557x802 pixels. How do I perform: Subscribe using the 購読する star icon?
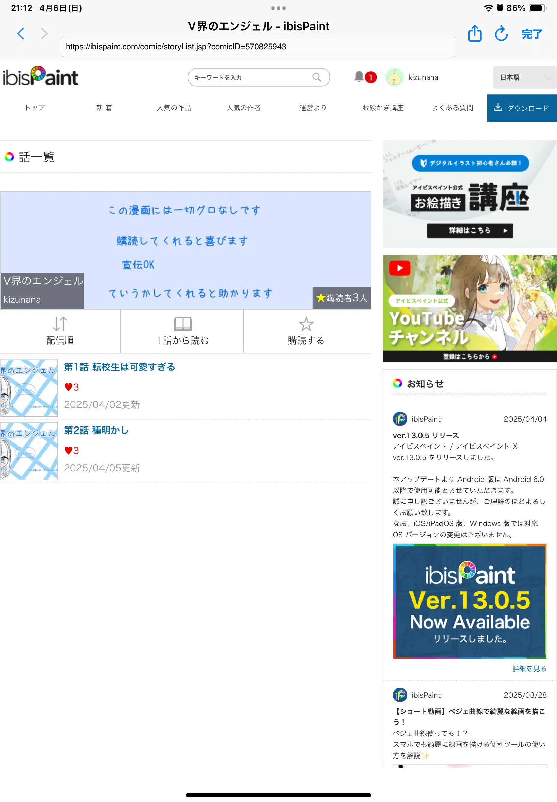pos(306,324)
